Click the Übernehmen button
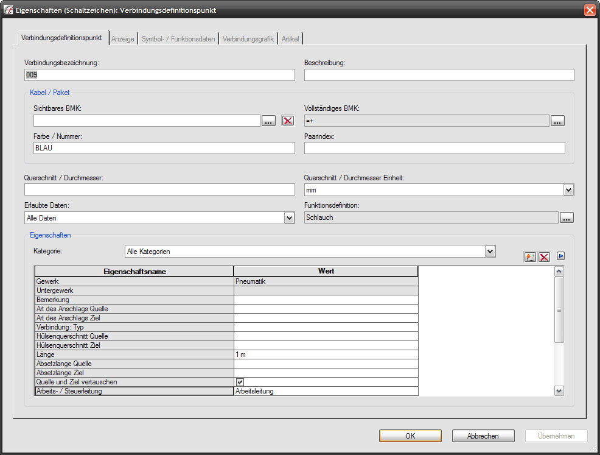600x455 pixels. pos(556,436)
